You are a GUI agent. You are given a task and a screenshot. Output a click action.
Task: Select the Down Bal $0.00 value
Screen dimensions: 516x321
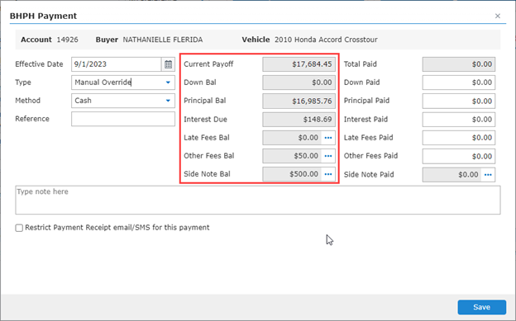tap(299, 83)
